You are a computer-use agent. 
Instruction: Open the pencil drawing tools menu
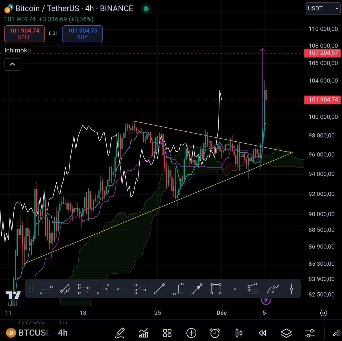click(x=120, y=333)
